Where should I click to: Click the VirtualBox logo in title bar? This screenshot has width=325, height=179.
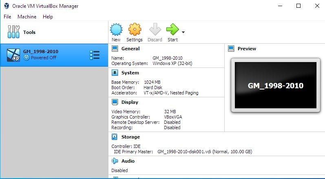click(x=6, y=6)
